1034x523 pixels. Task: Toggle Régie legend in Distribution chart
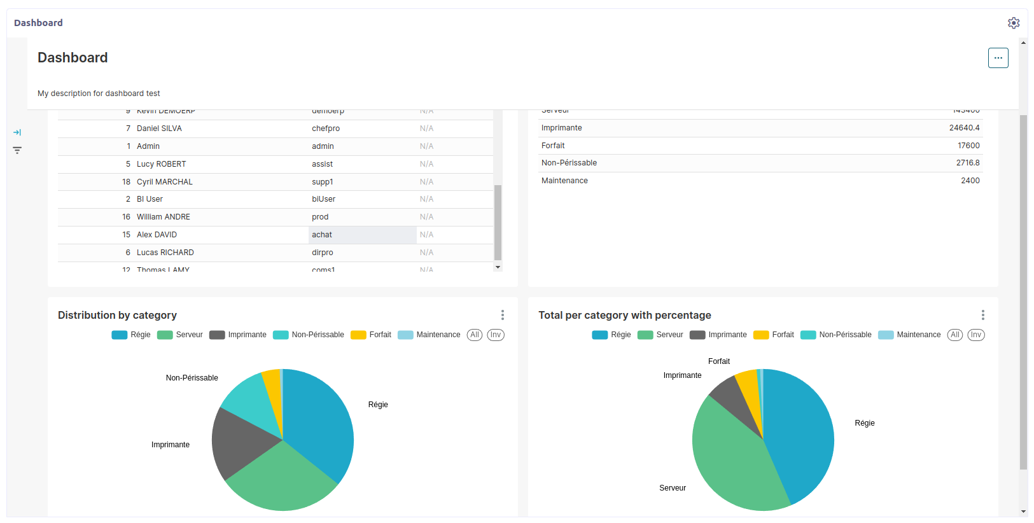(x=132, y=335)
